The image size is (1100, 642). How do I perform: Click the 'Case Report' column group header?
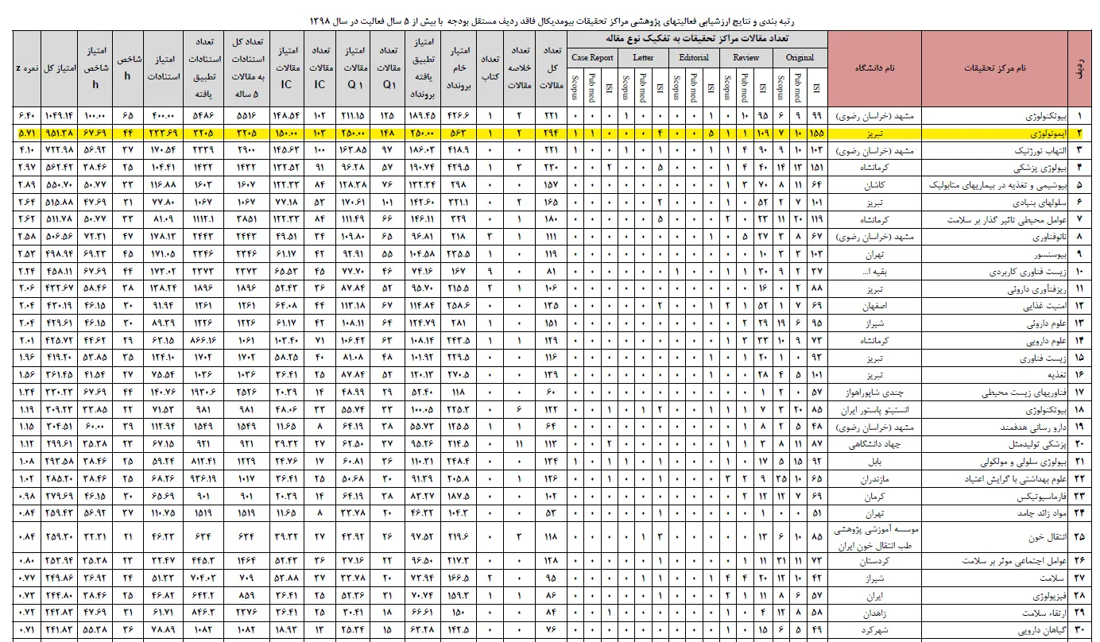click(x=592, y=57)
